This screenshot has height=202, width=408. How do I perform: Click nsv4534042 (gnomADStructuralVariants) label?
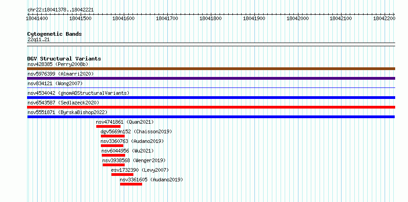tap(78, 93)
